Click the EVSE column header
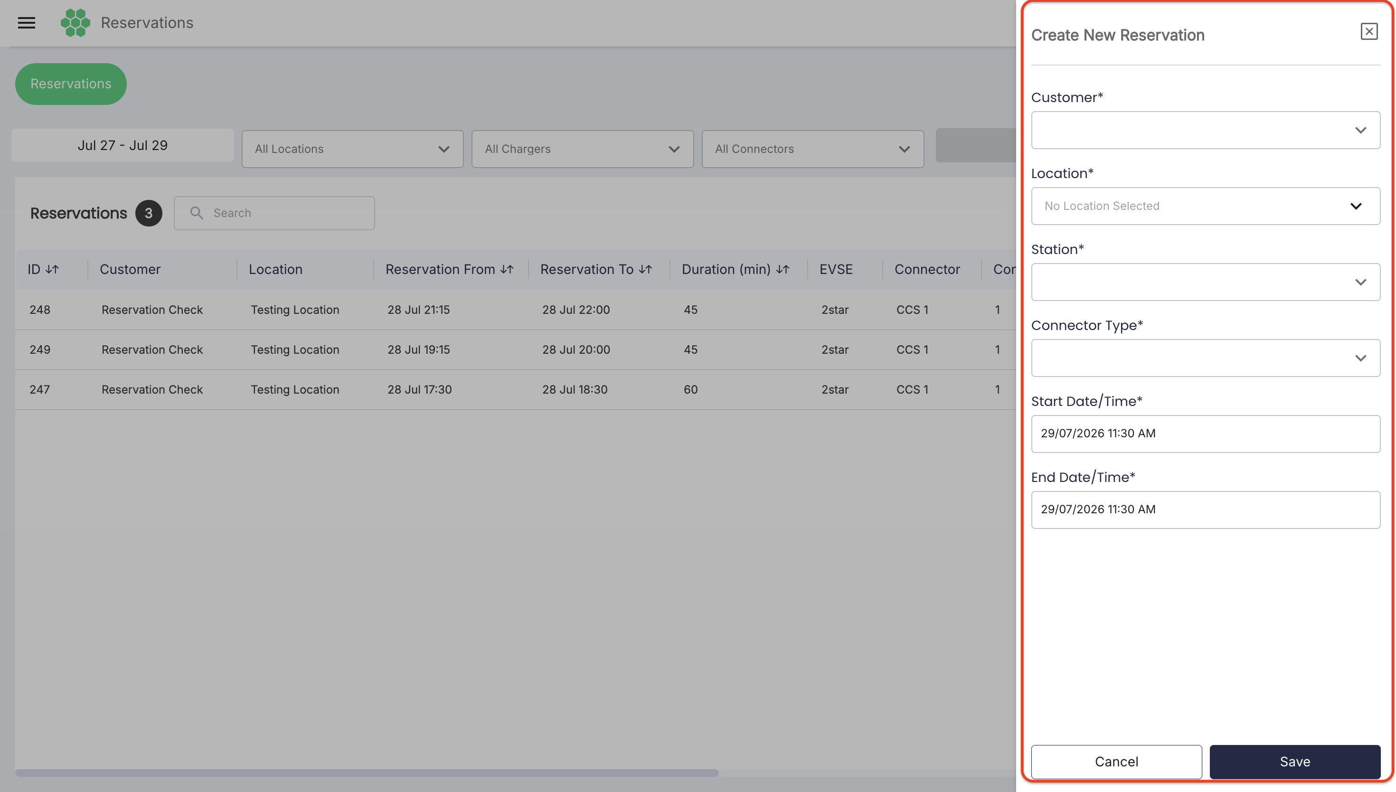 click(x=836, y=269)
